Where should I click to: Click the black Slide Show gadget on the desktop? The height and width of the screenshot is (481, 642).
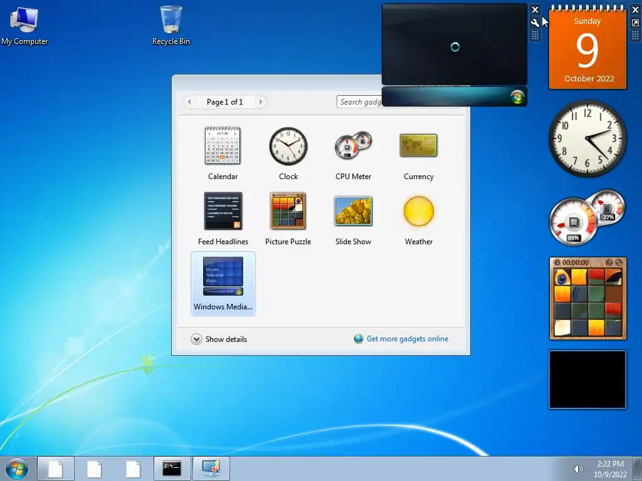pos(587,379)
